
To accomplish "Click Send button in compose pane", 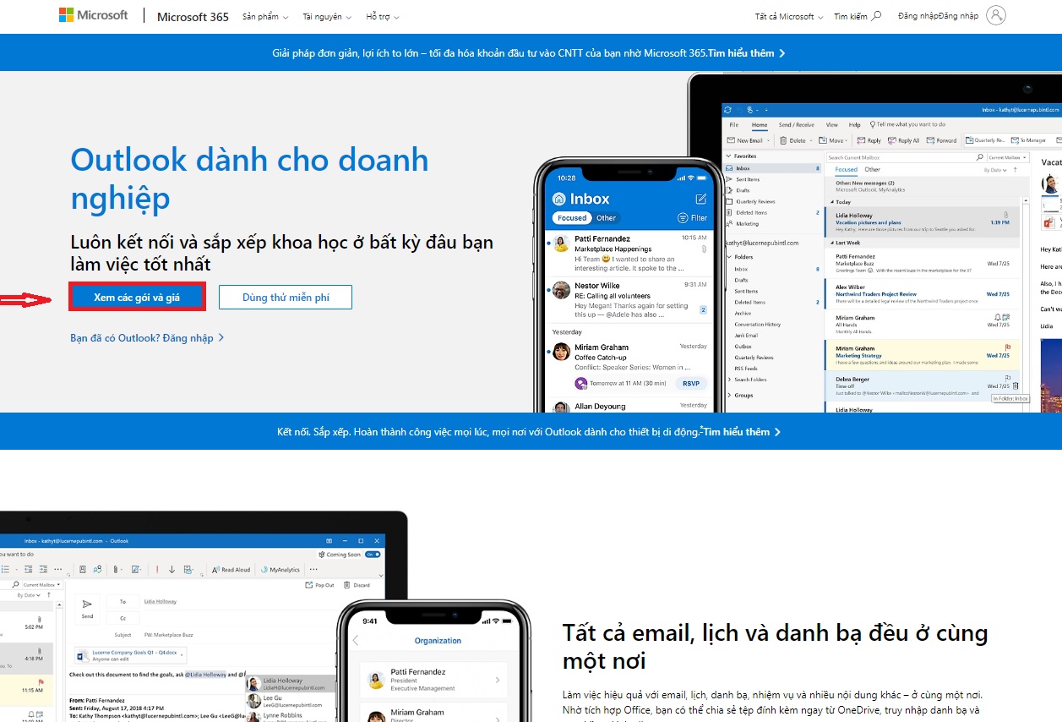I will 87,609.
